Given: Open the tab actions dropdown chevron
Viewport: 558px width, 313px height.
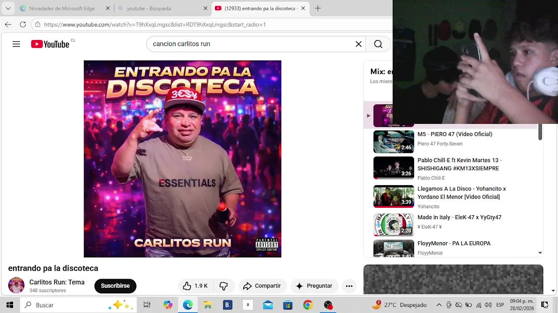Looking at the screenshot, I should 8,8.
